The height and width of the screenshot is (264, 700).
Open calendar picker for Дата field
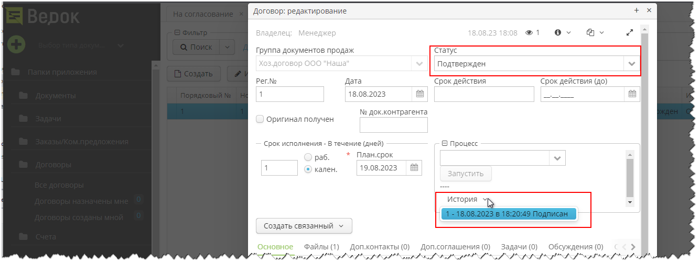click(x=420, y=94)
